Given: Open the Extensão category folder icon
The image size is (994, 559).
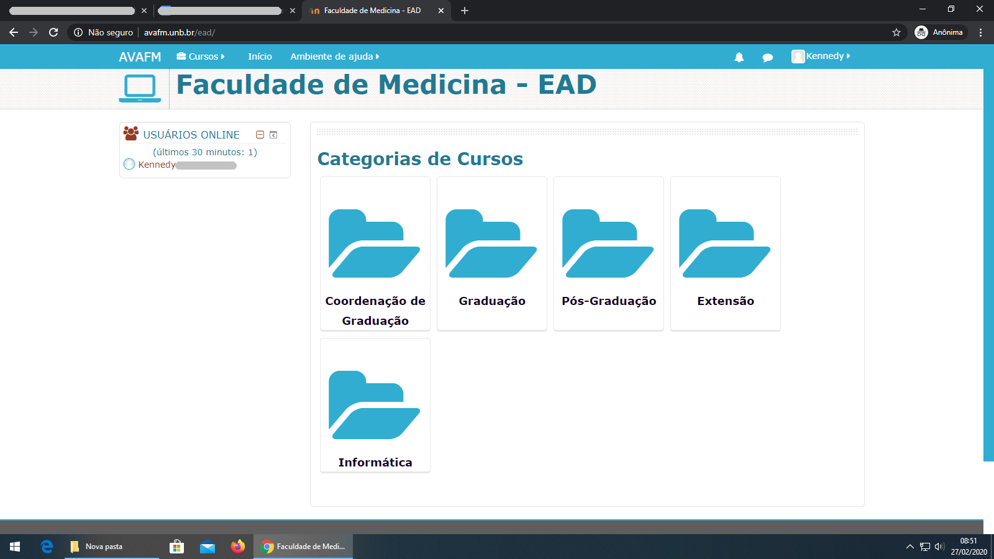Looking at the screenshot, I should [x=725, y=243].
